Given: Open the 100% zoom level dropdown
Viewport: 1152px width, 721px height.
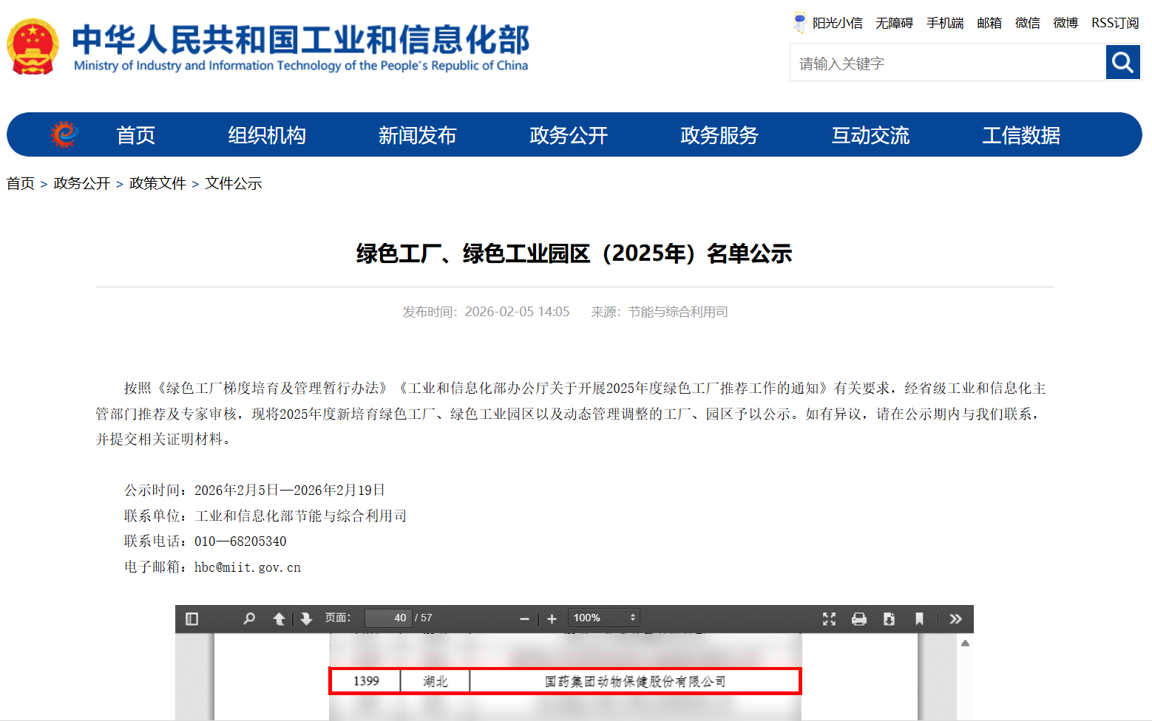Looking at the screenshot, I should 603,618.
